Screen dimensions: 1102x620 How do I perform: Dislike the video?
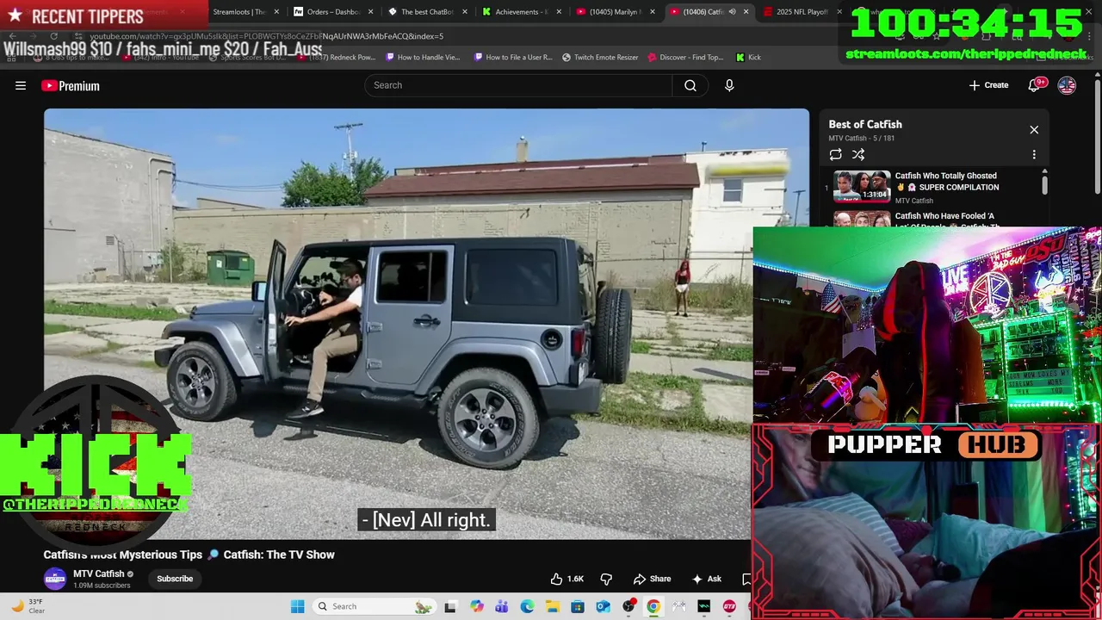pyautogui.click(x=606, y=579)
